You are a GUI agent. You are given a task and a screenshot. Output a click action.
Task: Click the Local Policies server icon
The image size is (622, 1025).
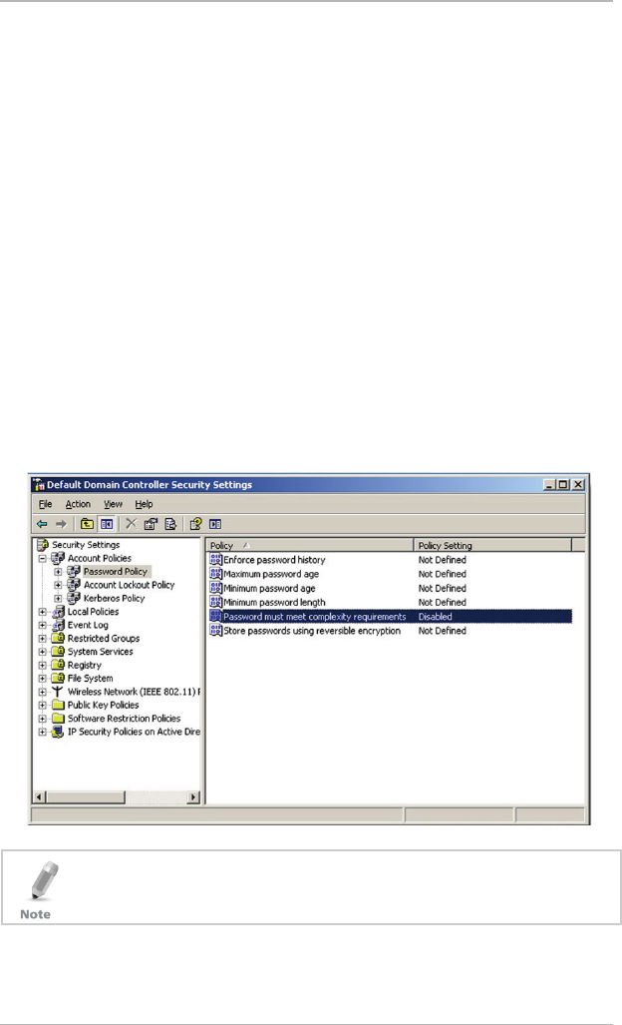pos(58,611)
